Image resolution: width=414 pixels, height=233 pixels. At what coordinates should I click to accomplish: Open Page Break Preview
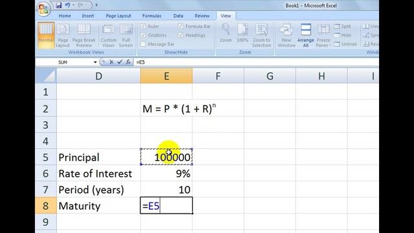point(83,36)
